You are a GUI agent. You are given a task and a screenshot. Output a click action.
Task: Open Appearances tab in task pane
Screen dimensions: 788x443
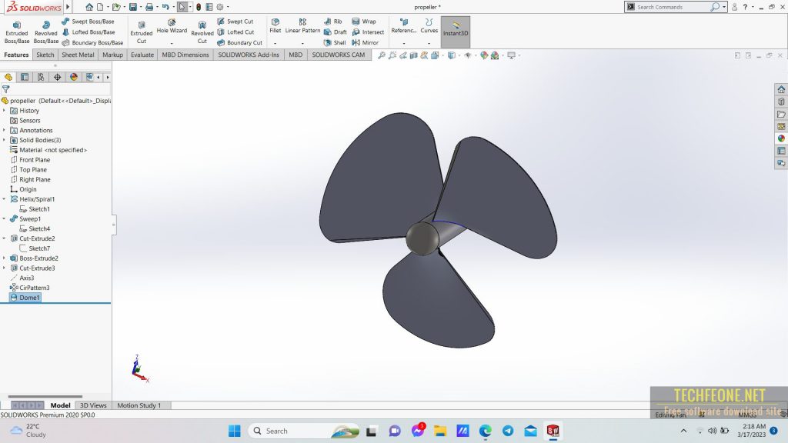pos(781,138)
